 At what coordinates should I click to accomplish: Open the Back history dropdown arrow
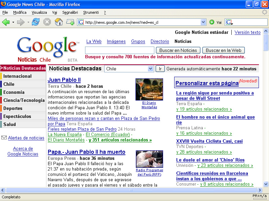pyautogui.click(x=13, y=22)
